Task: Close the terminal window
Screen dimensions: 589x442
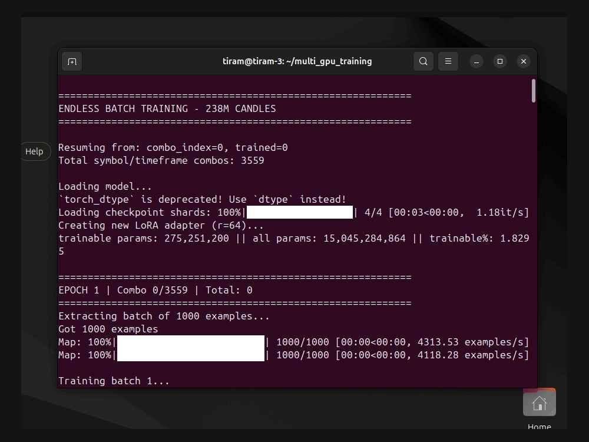Action: click(x=524, y=61)
